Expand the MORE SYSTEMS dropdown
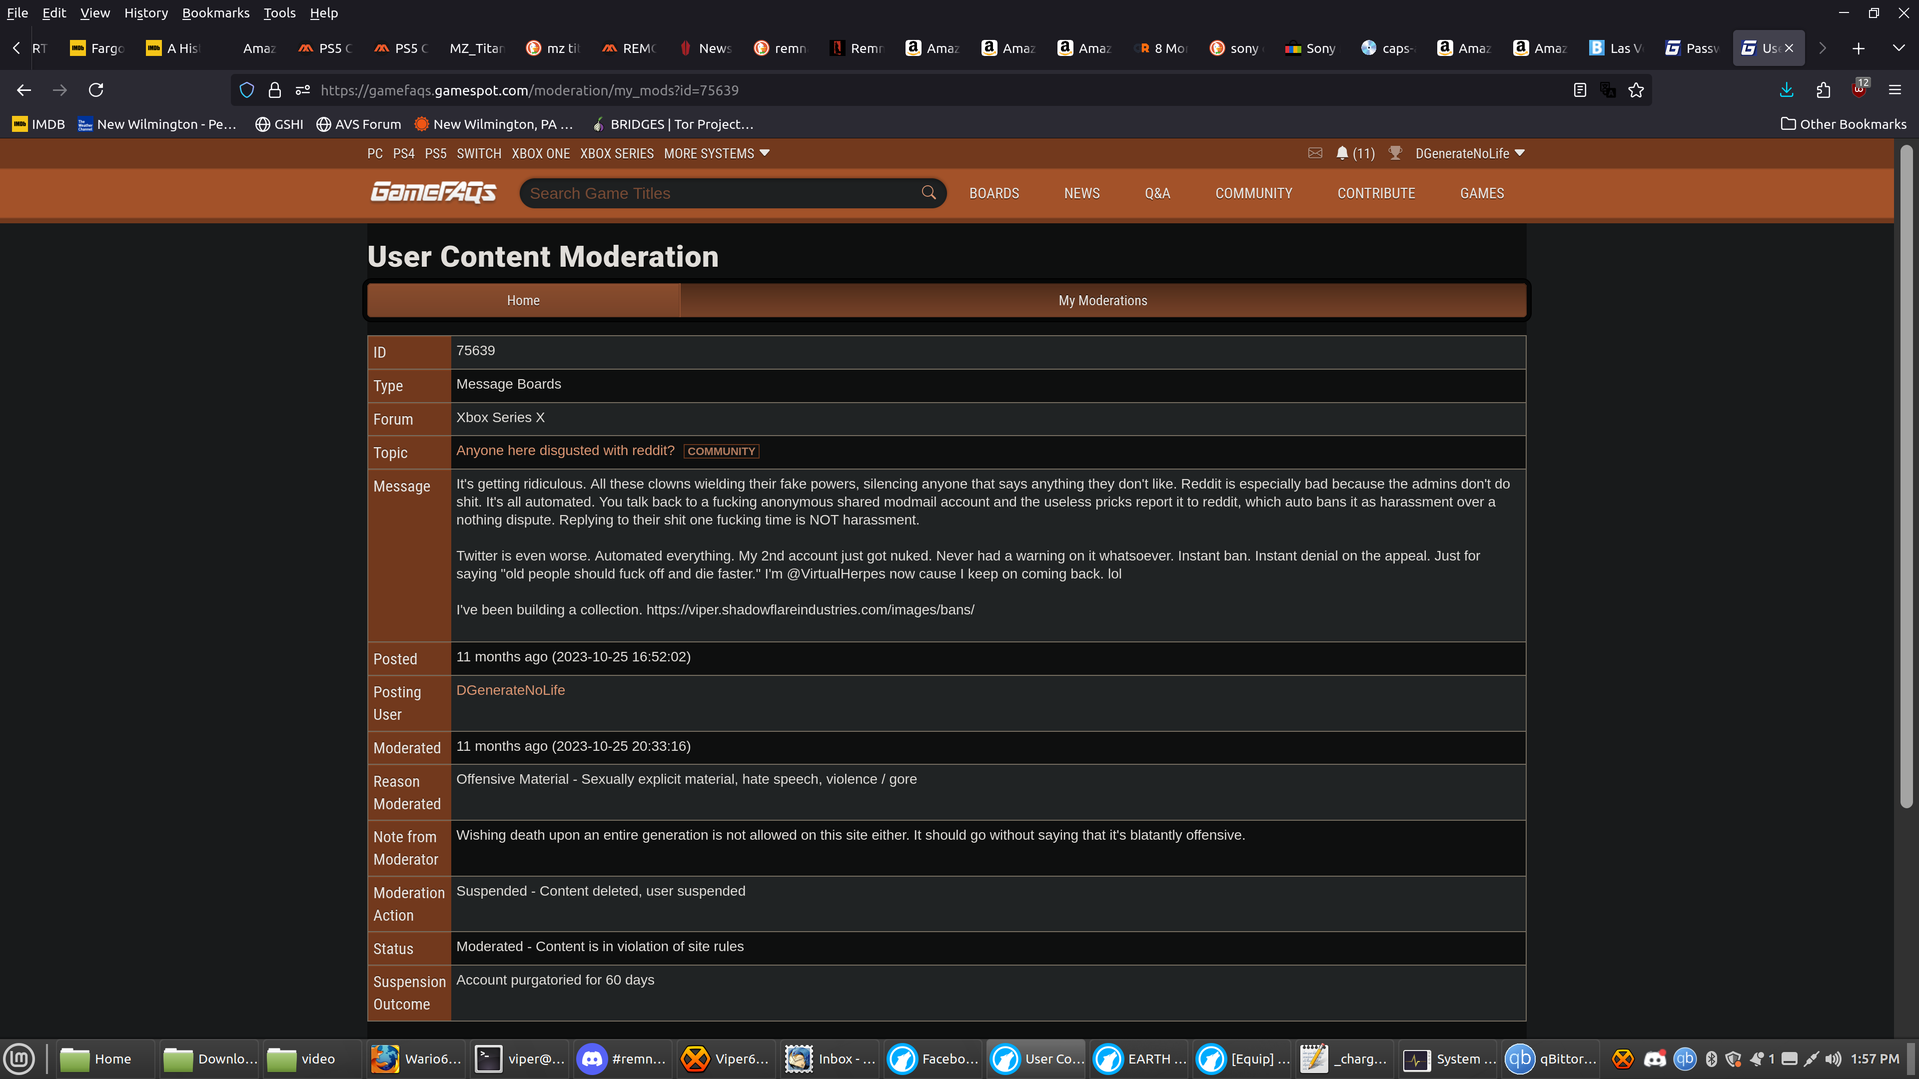 point(716,153)
